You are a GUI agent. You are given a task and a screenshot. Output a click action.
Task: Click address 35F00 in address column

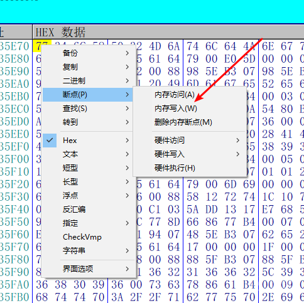(x=14, y=159)
